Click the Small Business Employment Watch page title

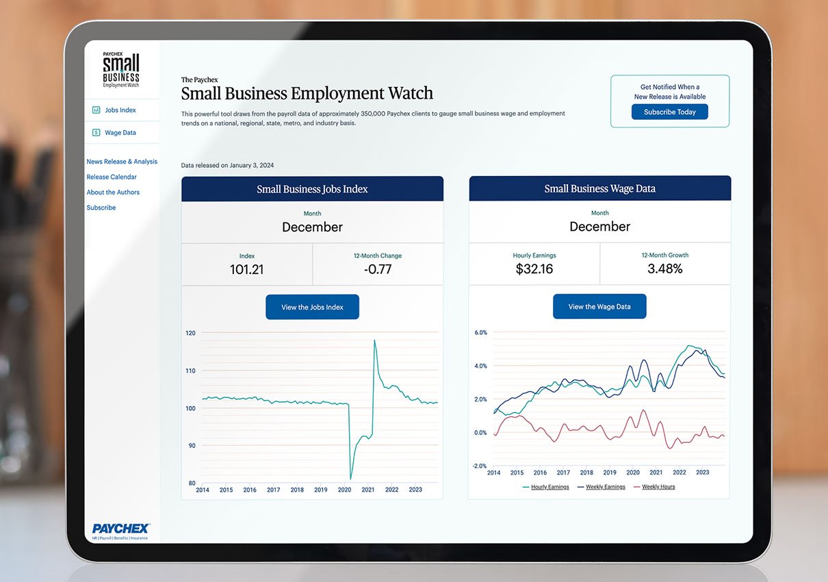(x=307, y=93)
